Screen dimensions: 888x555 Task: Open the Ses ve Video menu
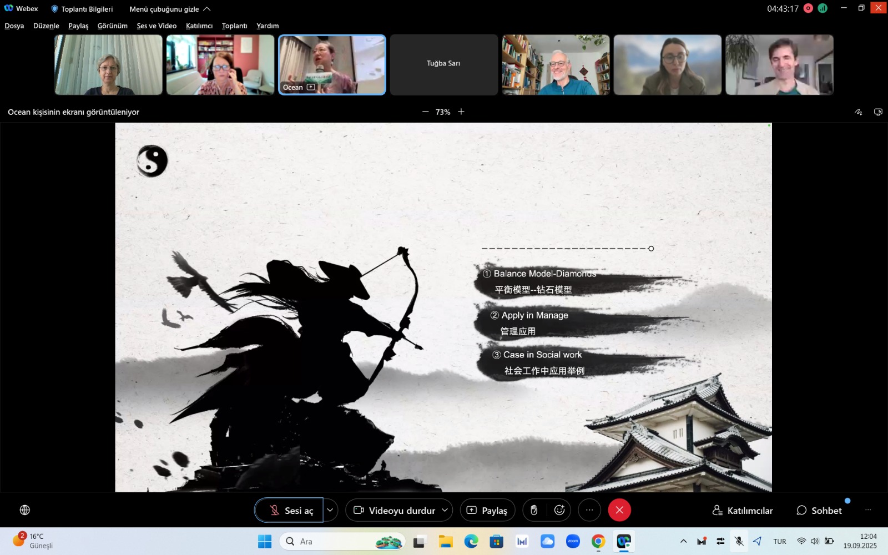157,26
